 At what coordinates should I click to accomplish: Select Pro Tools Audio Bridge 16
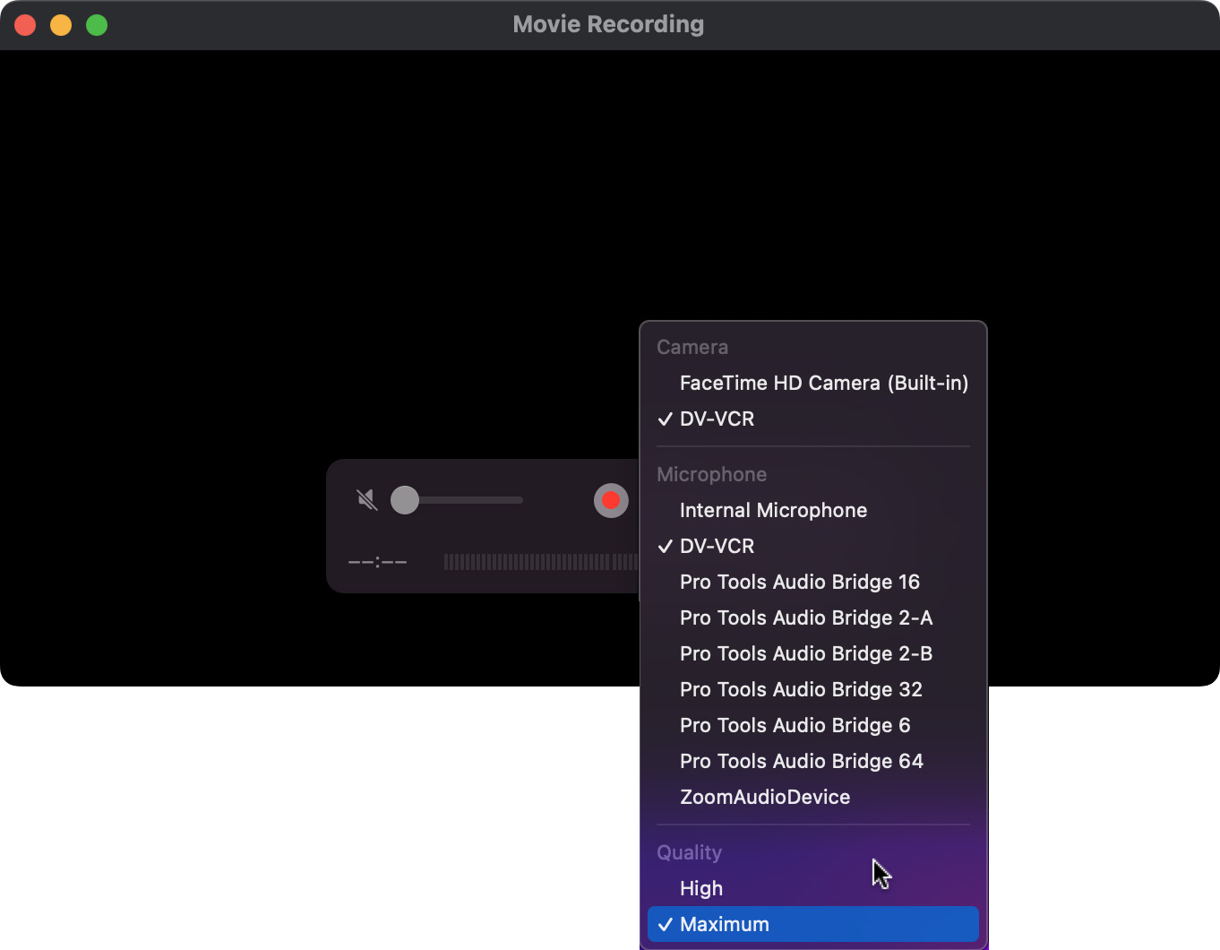coord(799,583)
